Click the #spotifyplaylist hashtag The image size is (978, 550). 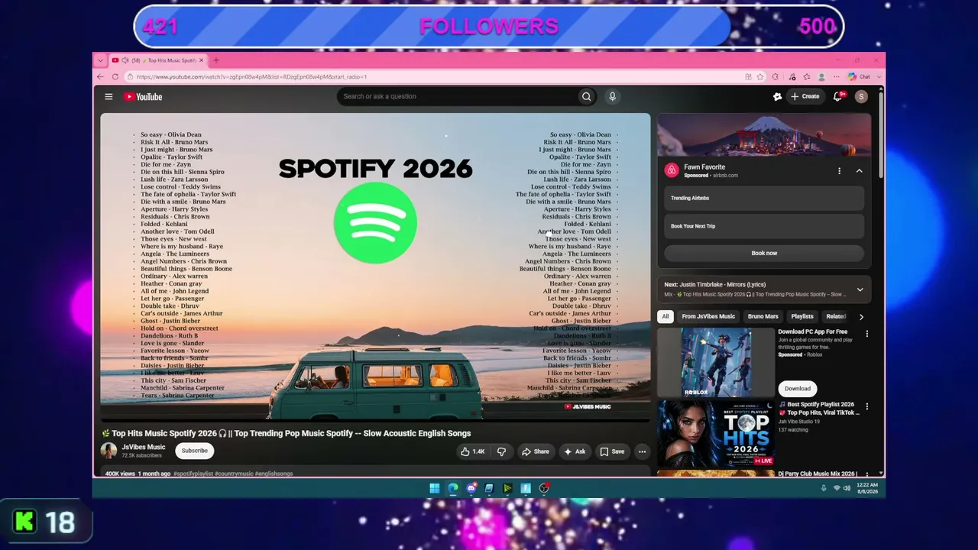pos(193,474)
